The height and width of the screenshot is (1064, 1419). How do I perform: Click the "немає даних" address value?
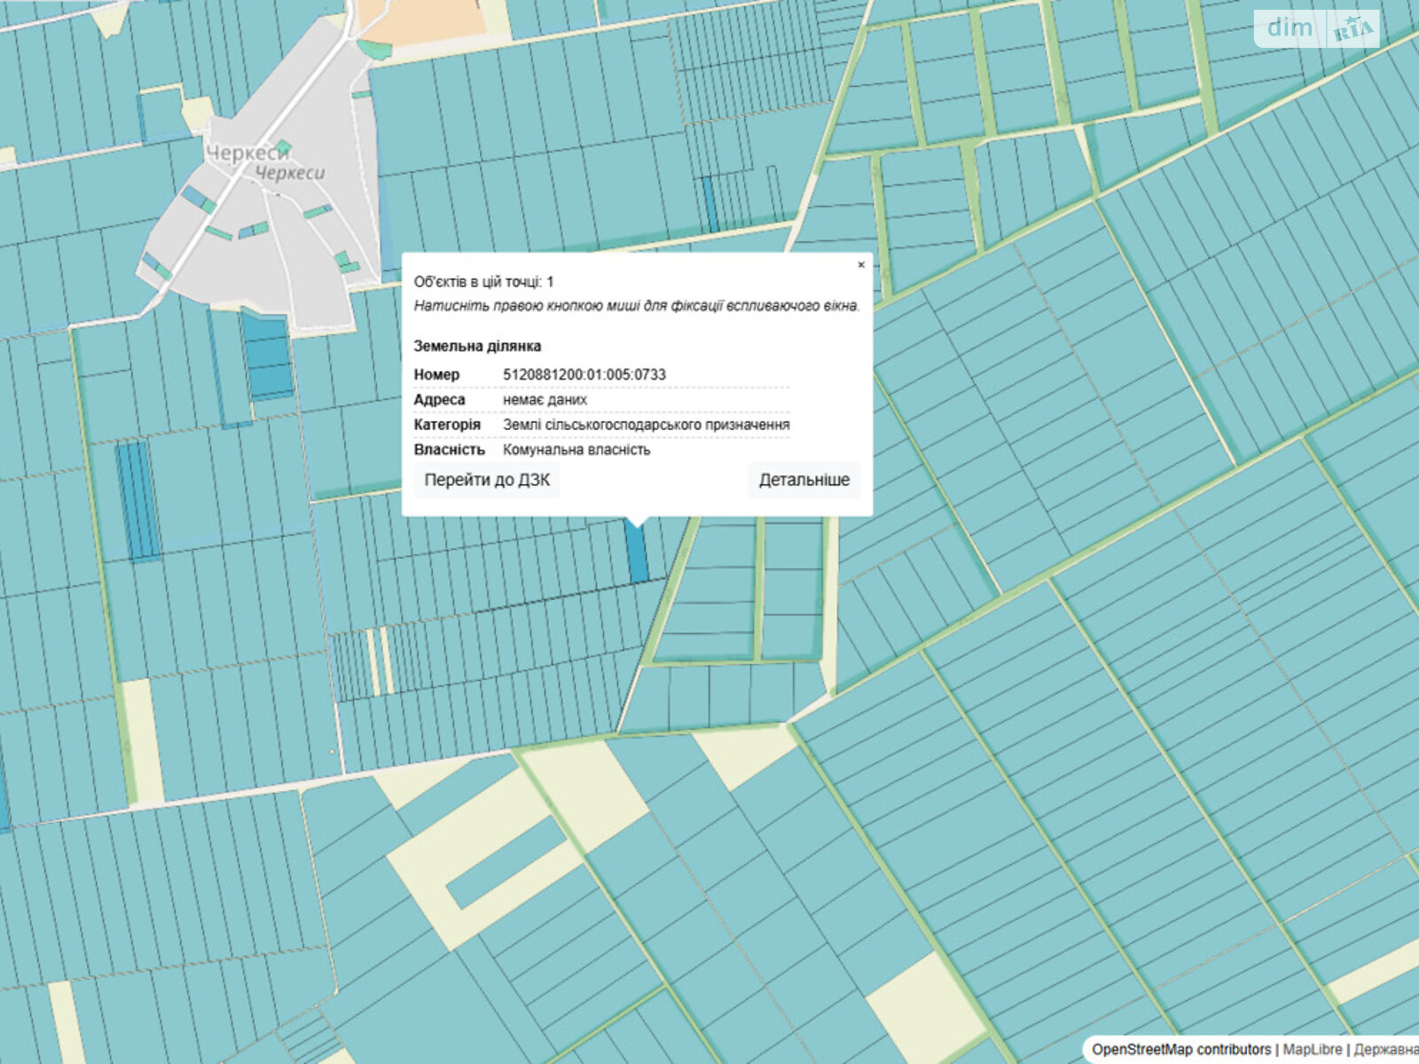click(x=545, y=400)
